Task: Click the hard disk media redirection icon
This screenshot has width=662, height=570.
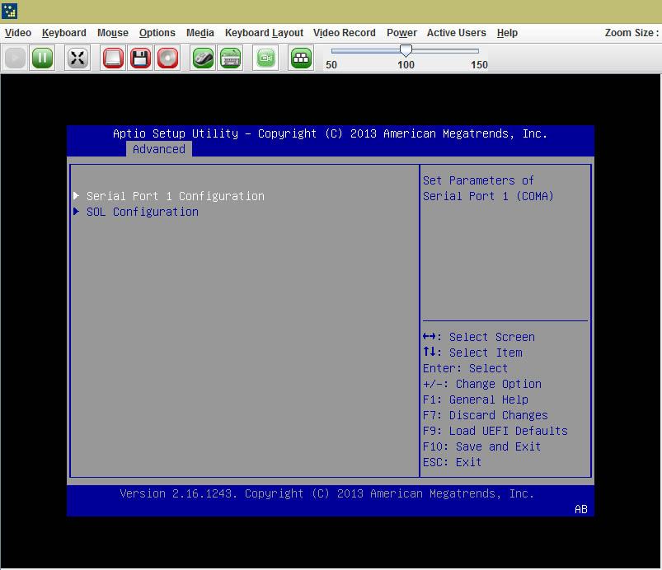Action: (113, 58)
